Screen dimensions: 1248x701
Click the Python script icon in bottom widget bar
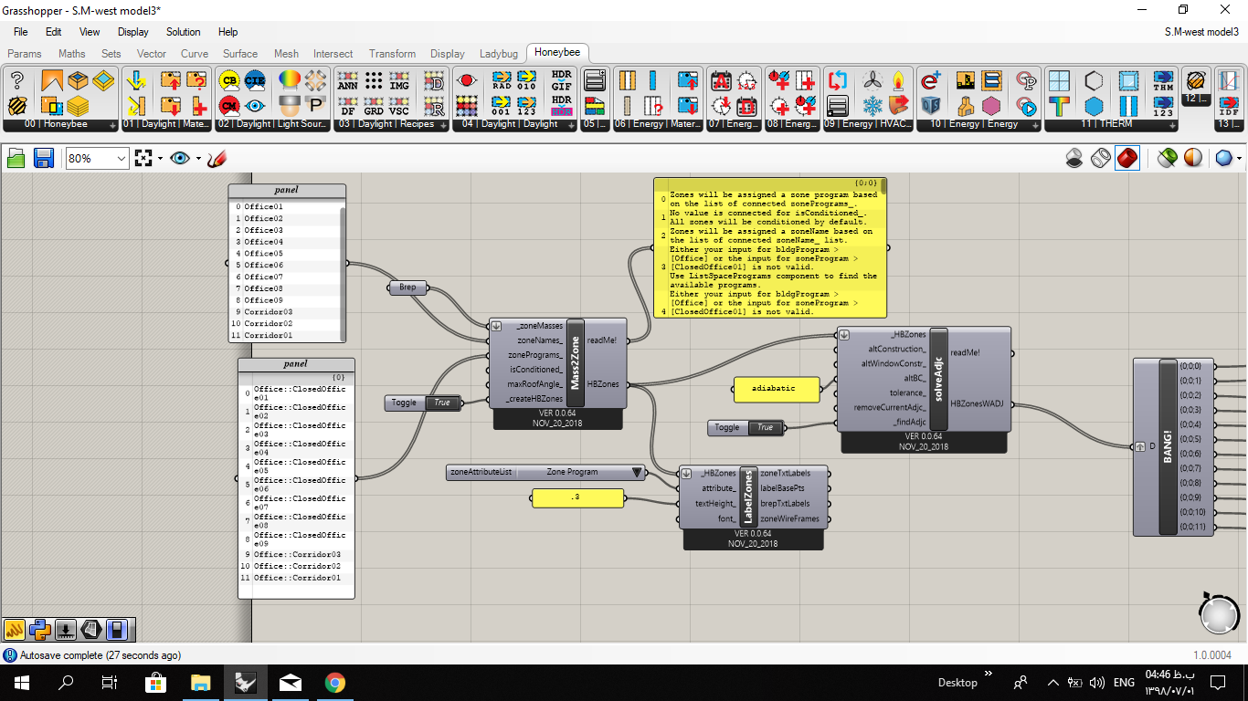click(x=39, y=629)
